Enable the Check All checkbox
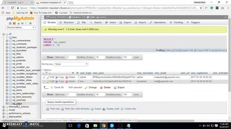 point(52,87)
